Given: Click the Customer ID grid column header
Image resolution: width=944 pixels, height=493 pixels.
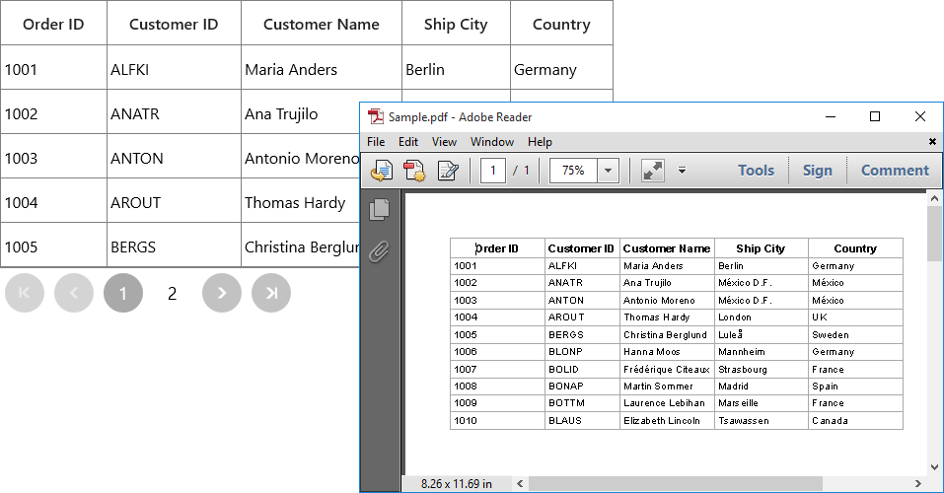Looking at the screenshot, I should click(174, 23).
